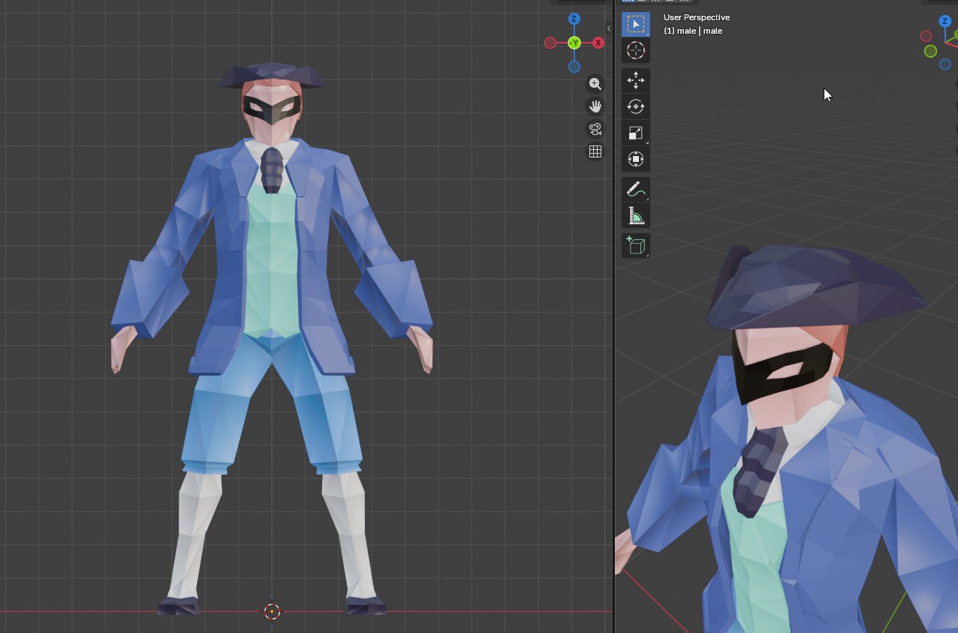Click the Add Cube tool
The width and height of the screenshot is (958, 633).
pos(636,245)
